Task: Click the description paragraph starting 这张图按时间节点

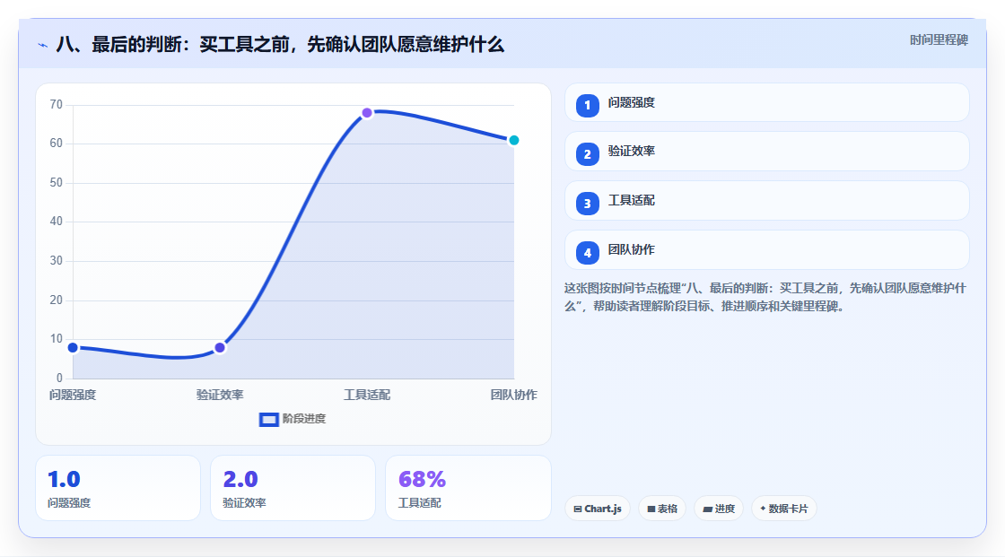Action: [765, 298]
